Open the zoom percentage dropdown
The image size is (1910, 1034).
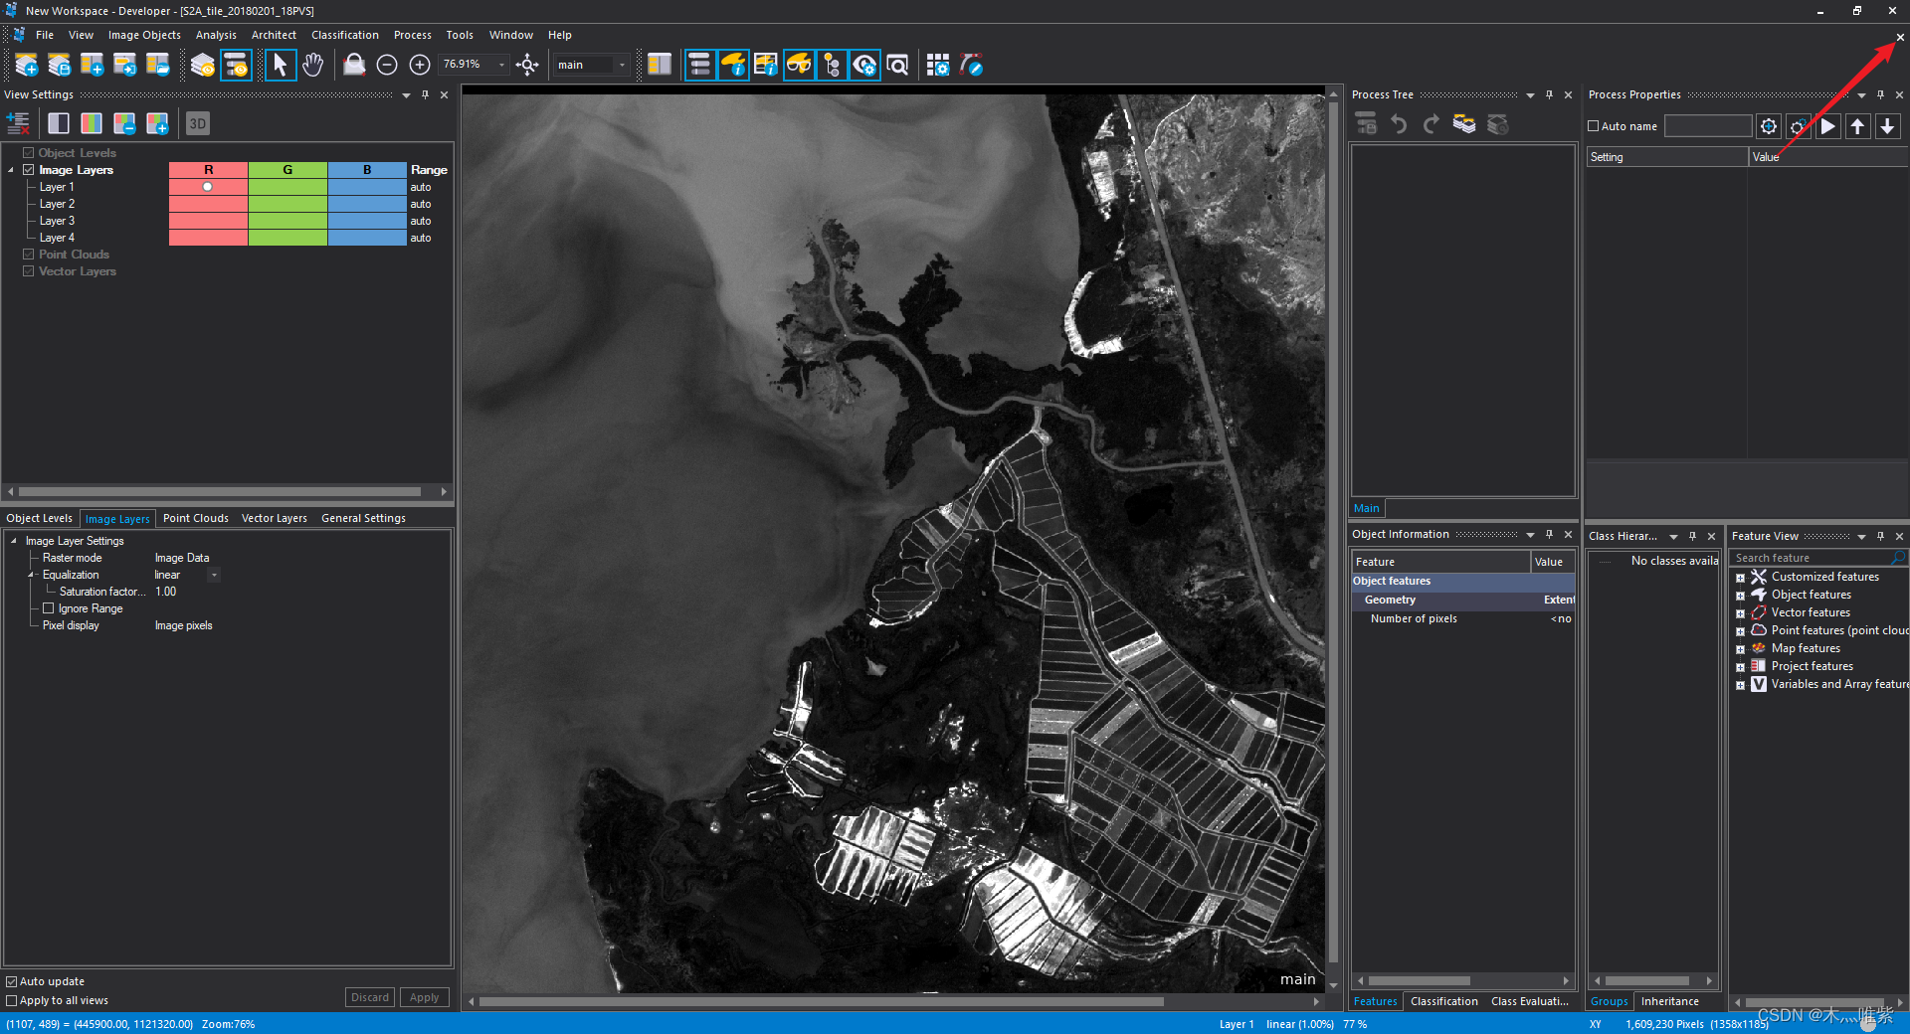pos(501,65)
